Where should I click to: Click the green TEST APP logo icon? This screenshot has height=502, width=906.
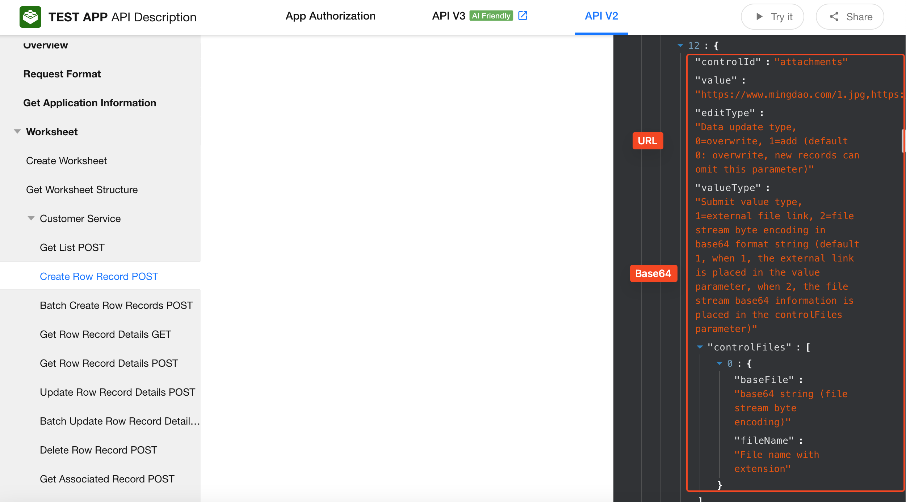click(x=30, y=17)
